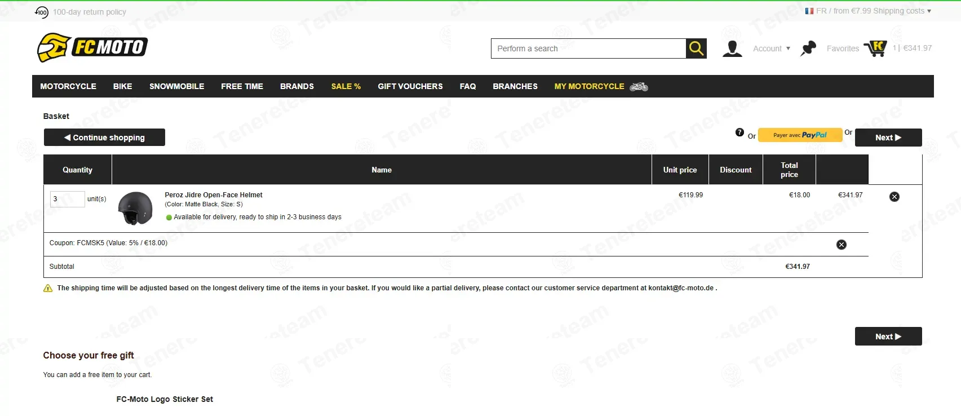Viewport: 961px width, 416px height.
Task: Open the Brands menu
Action: 297,86
